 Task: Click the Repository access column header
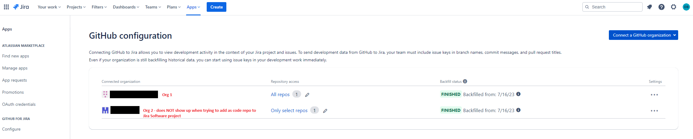(x=285, y=82)
